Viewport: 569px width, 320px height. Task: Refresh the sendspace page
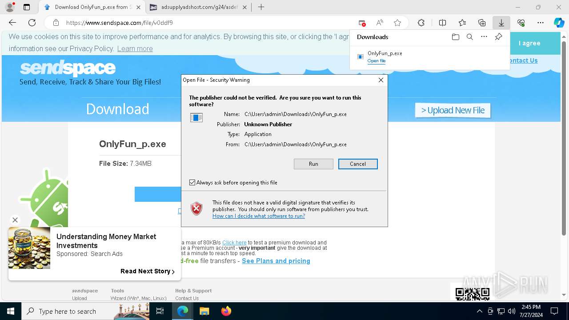tap(32, 23)
